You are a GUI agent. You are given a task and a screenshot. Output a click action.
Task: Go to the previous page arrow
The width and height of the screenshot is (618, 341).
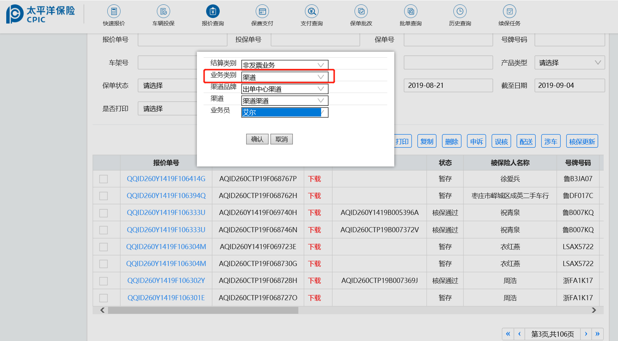(x=520, y=334)
